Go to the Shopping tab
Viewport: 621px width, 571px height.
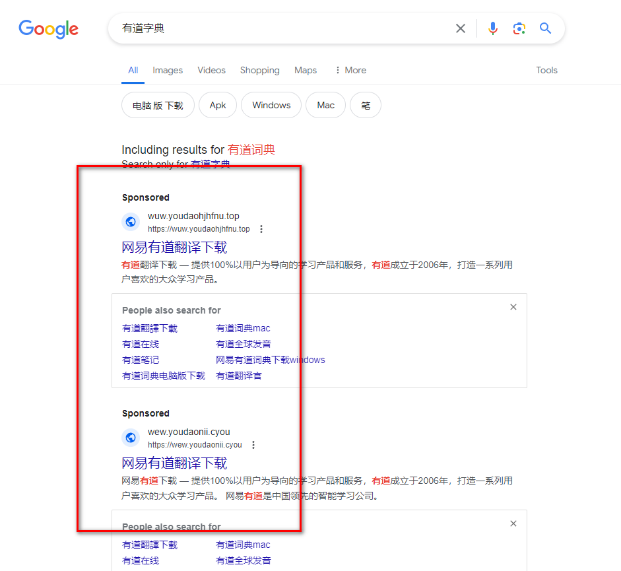click(259, 70)
